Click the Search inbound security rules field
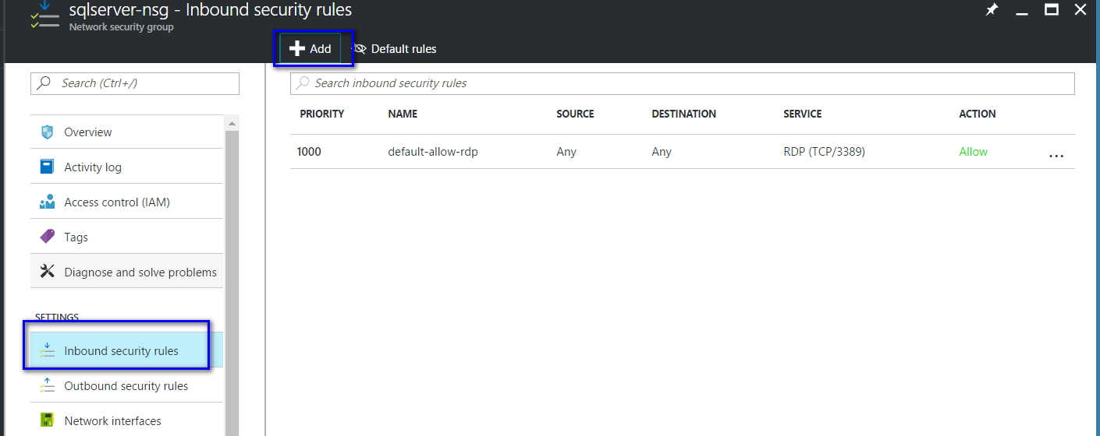The image size is (1100, 436). coord(683,83)
